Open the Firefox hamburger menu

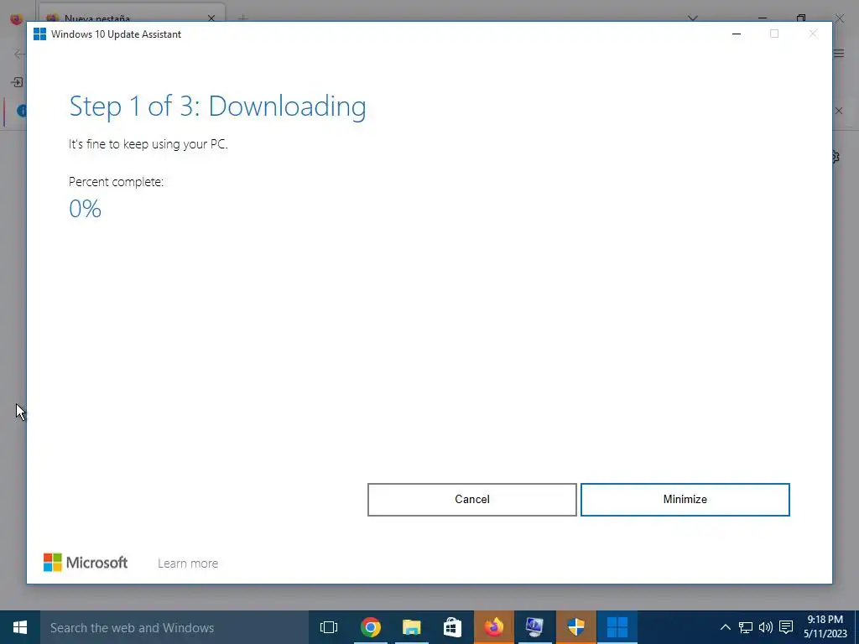click(x=839, y=53)
